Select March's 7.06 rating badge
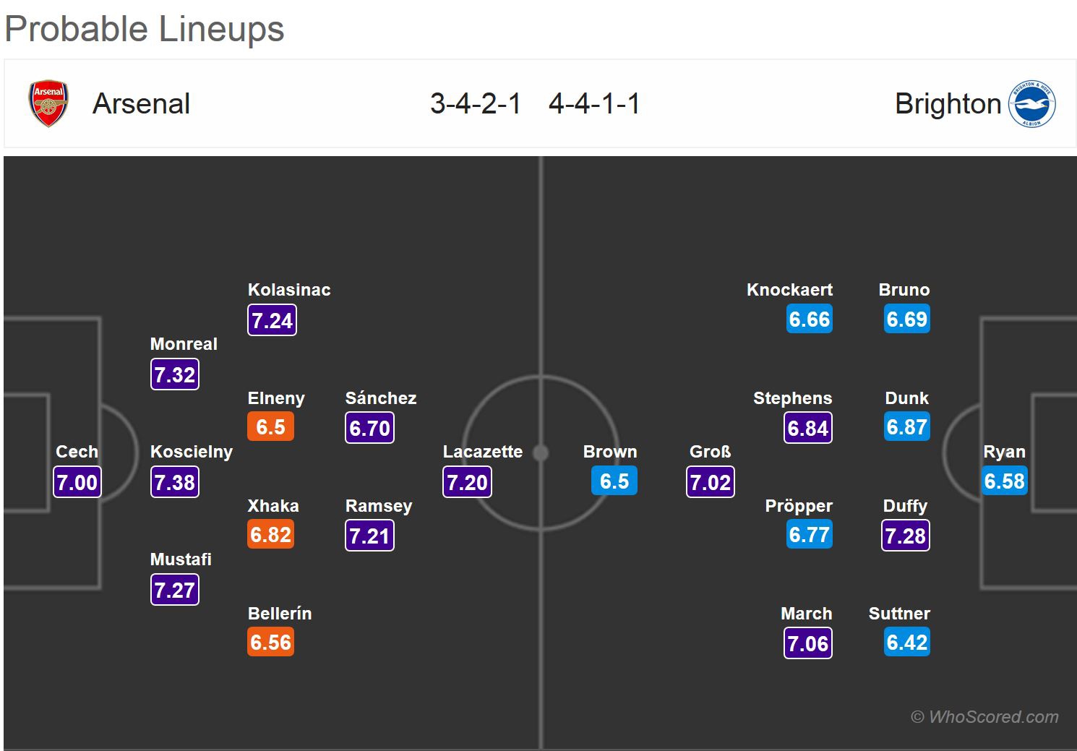1077x751 pixels. [808, 643]
